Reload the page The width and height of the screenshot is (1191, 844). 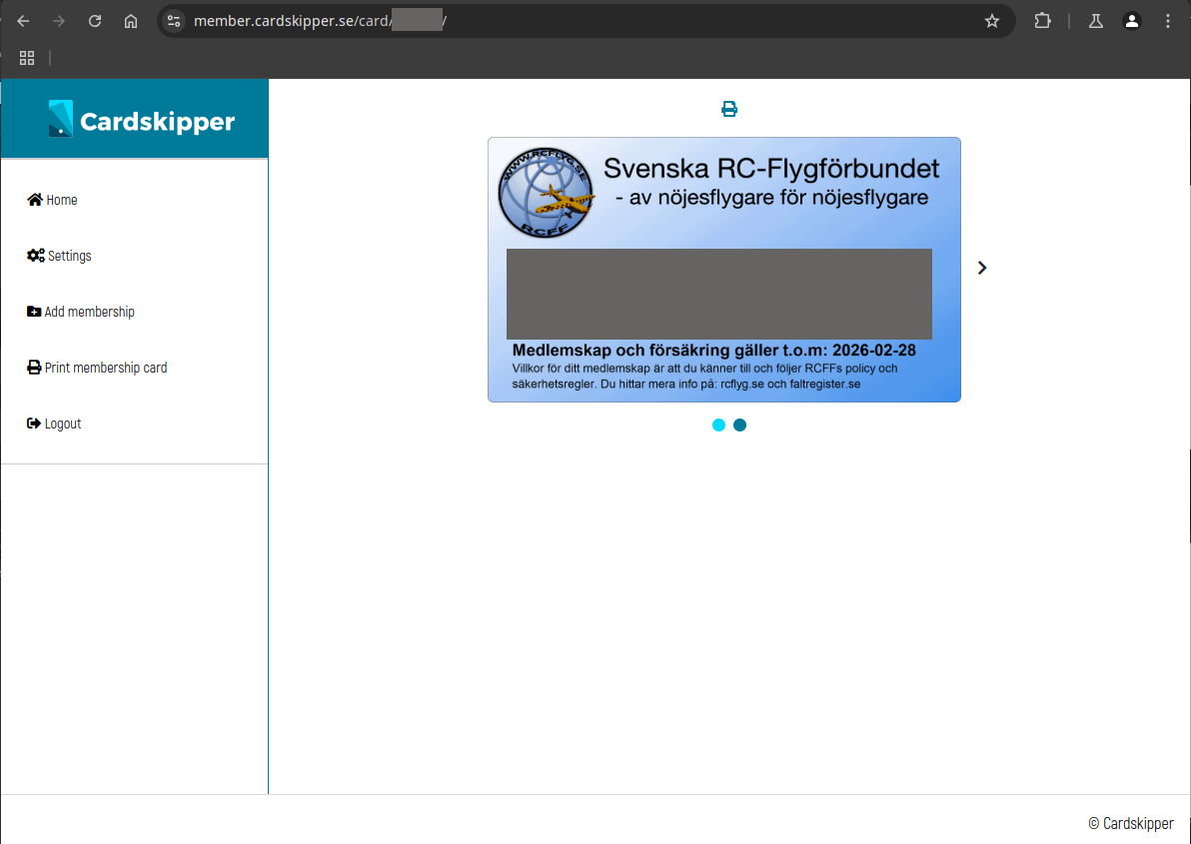coord(95,21)
